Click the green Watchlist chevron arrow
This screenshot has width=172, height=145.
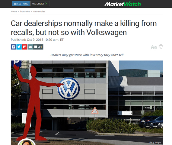click(46, 4)
